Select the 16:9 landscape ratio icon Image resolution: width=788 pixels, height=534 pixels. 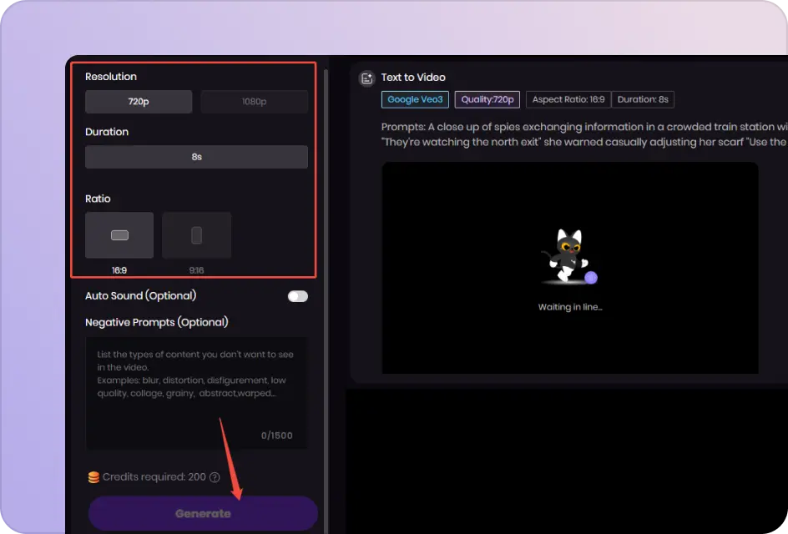click(x=119, y=234)
